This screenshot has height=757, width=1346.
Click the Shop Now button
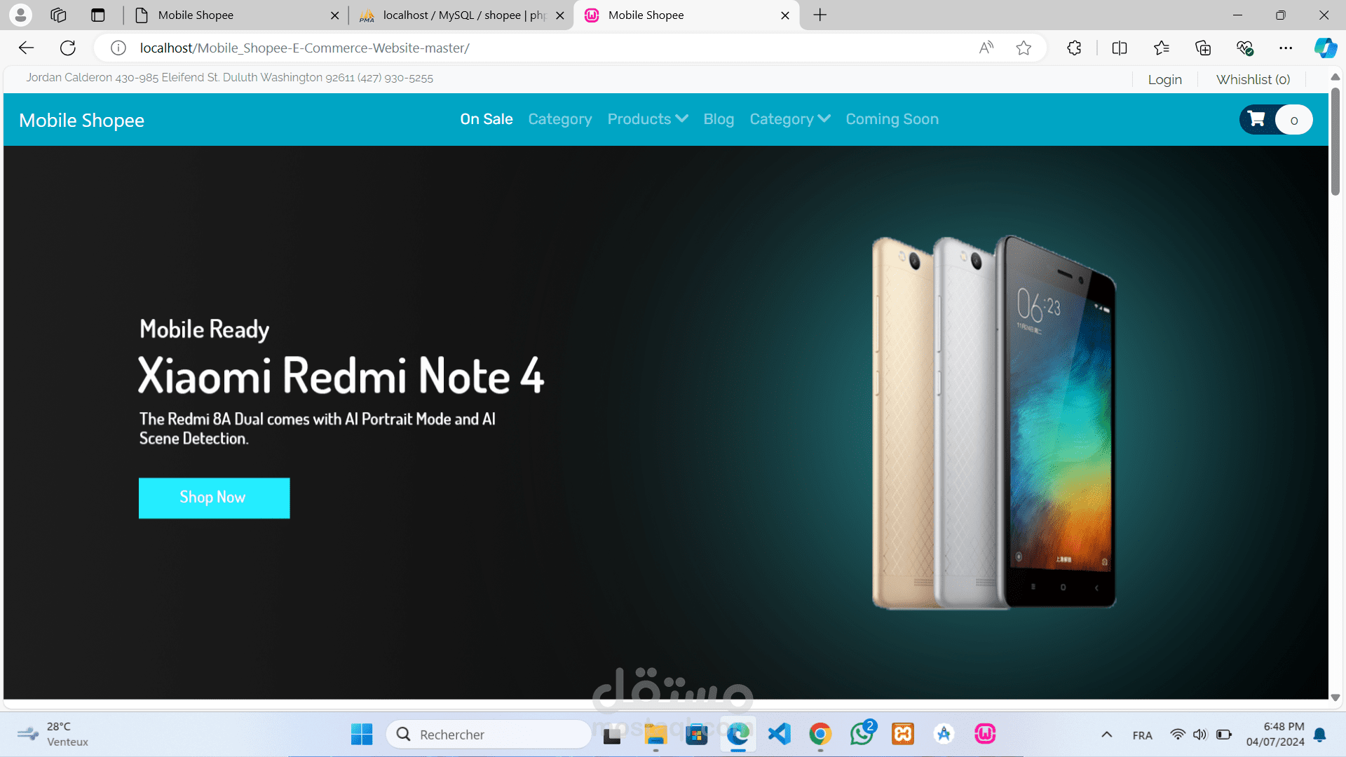click(214, 498)
